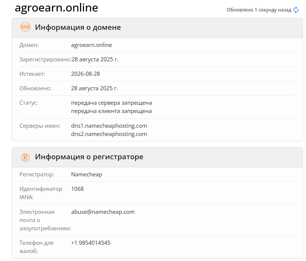306x261 pixels.
Task: Click the 'Статус:' label
Action: [x=29, y=103]
